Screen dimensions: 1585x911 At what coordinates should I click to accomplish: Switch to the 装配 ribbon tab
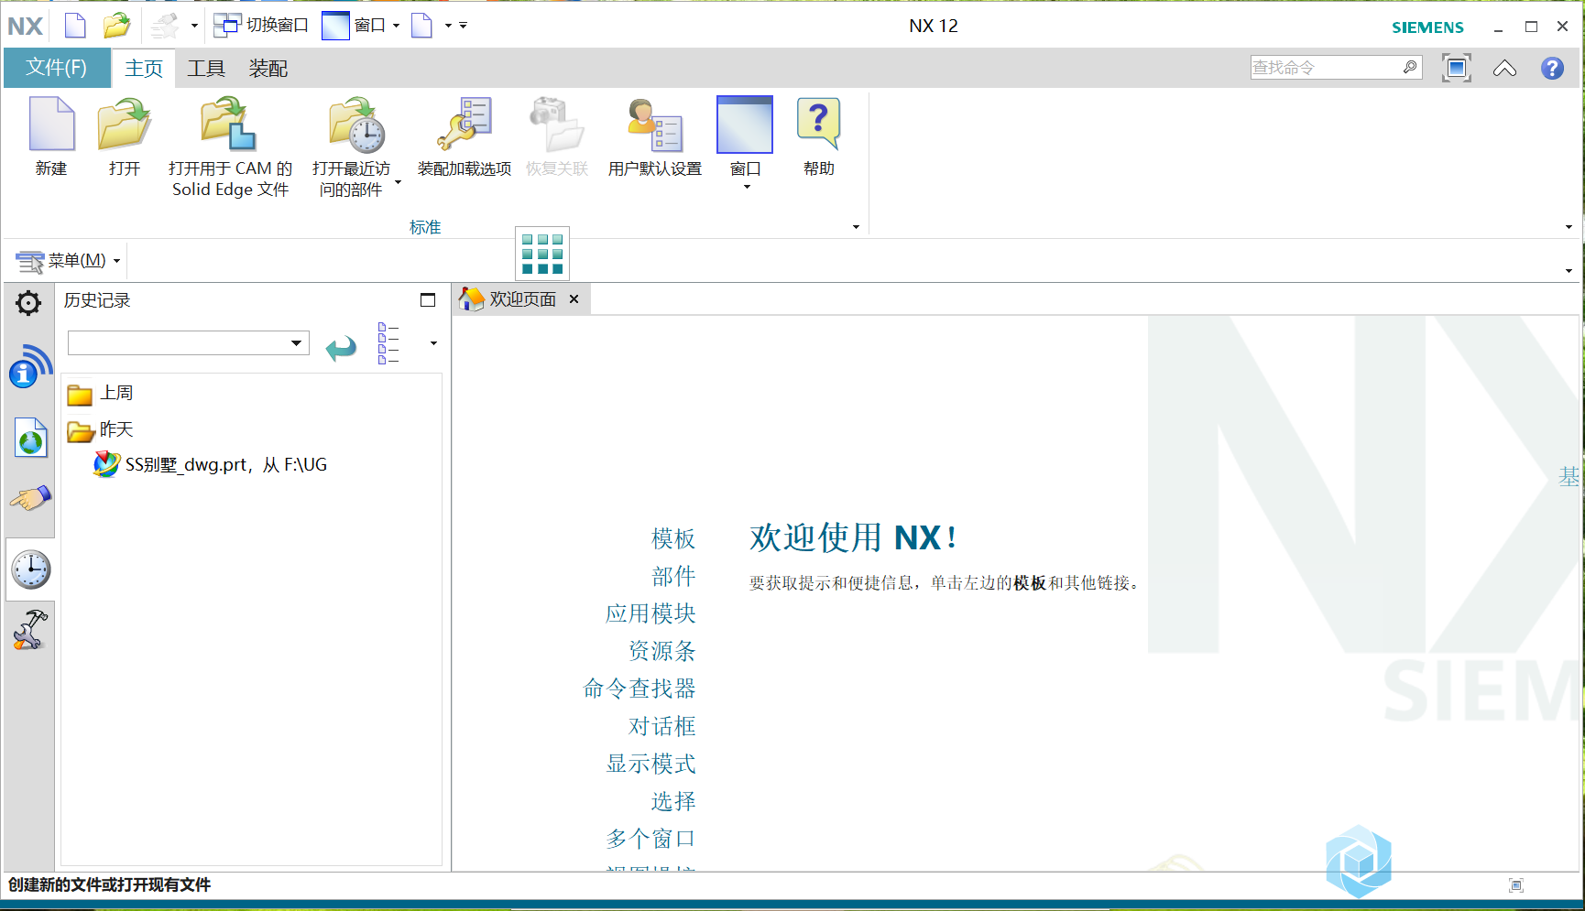268,69
